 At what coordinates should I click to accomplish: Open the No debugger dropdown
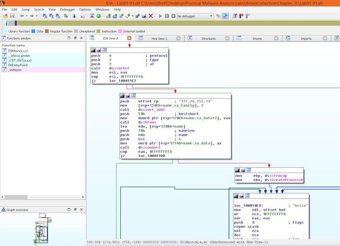click(195, 16)
